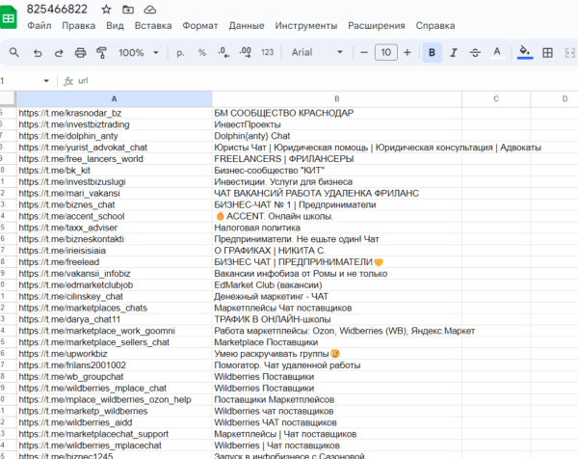Open the zoom level dropdown
This screenshot has width=578, height=459.
coord(138,52)
